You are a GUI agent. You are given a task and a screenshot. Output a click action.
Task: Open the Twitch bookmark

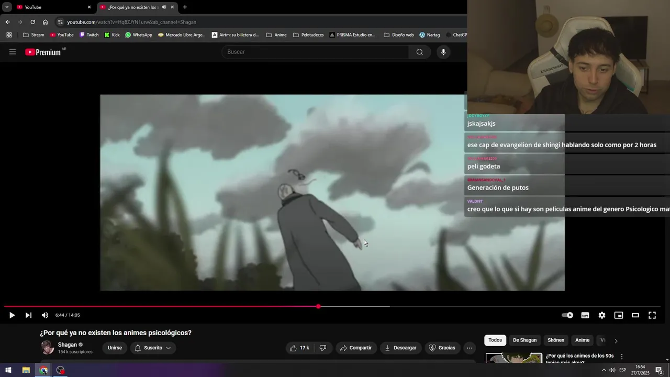coord(89,35)
